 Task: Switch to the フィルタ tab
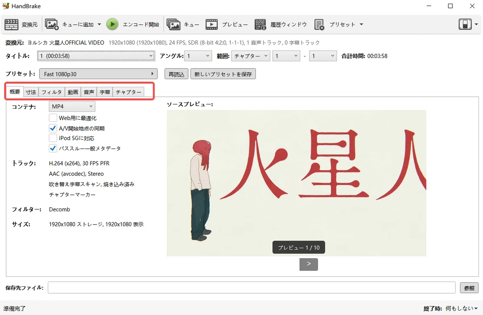pos(52,92)
